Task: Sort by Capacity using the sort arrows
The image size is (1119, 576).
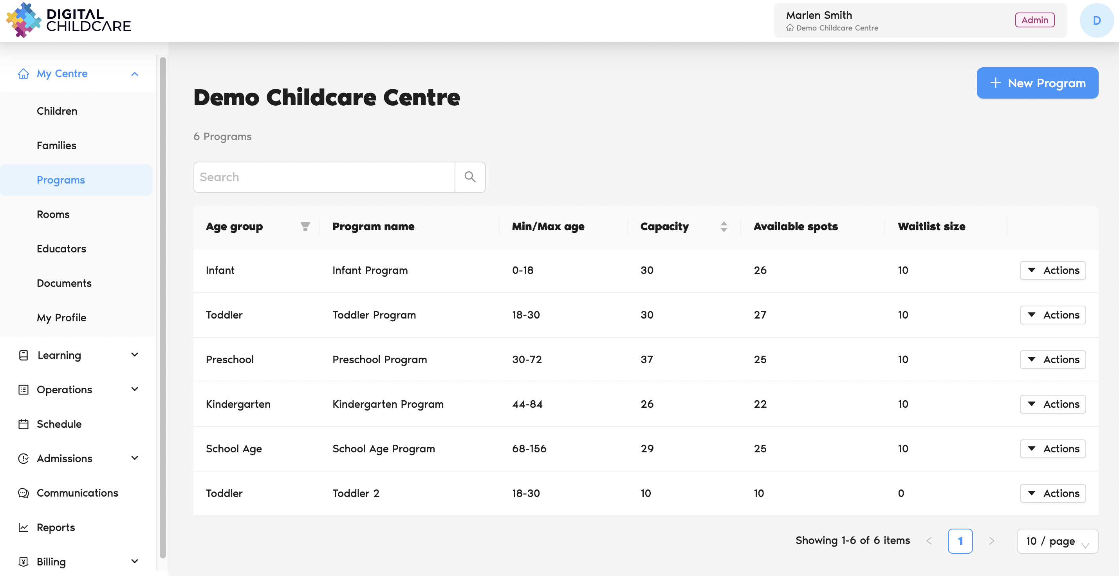Action: 723,226
